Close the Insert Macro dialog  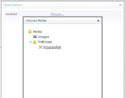pyautogui.click(x=120, y=5)
